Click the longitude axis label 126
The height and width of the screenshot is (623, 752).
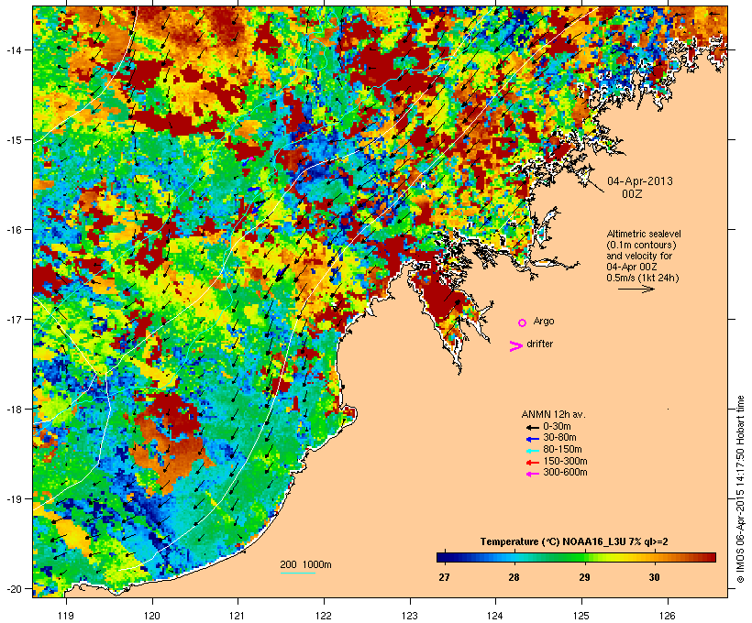tap(668, 615)
